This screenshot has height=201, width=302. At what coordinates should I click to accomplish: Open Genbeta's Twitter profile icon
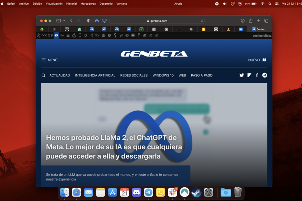pos(242,75)
